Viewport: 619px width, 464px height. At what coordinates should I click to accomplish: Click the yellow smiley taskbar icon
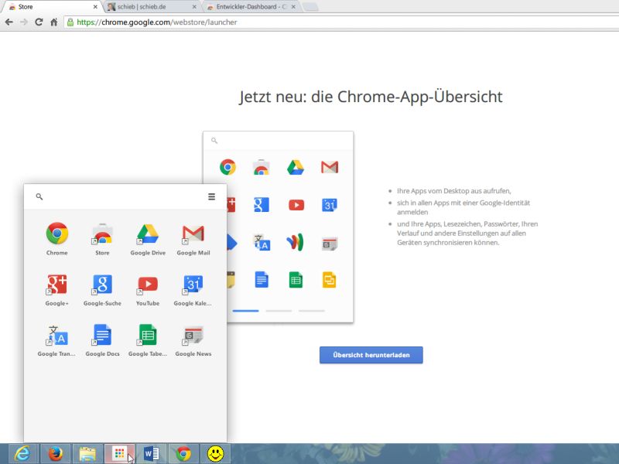pyautogui.click(x=215, y=454)
